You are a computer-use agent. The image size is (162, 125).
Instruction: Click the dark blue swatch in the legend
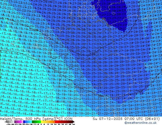(24, 122)
